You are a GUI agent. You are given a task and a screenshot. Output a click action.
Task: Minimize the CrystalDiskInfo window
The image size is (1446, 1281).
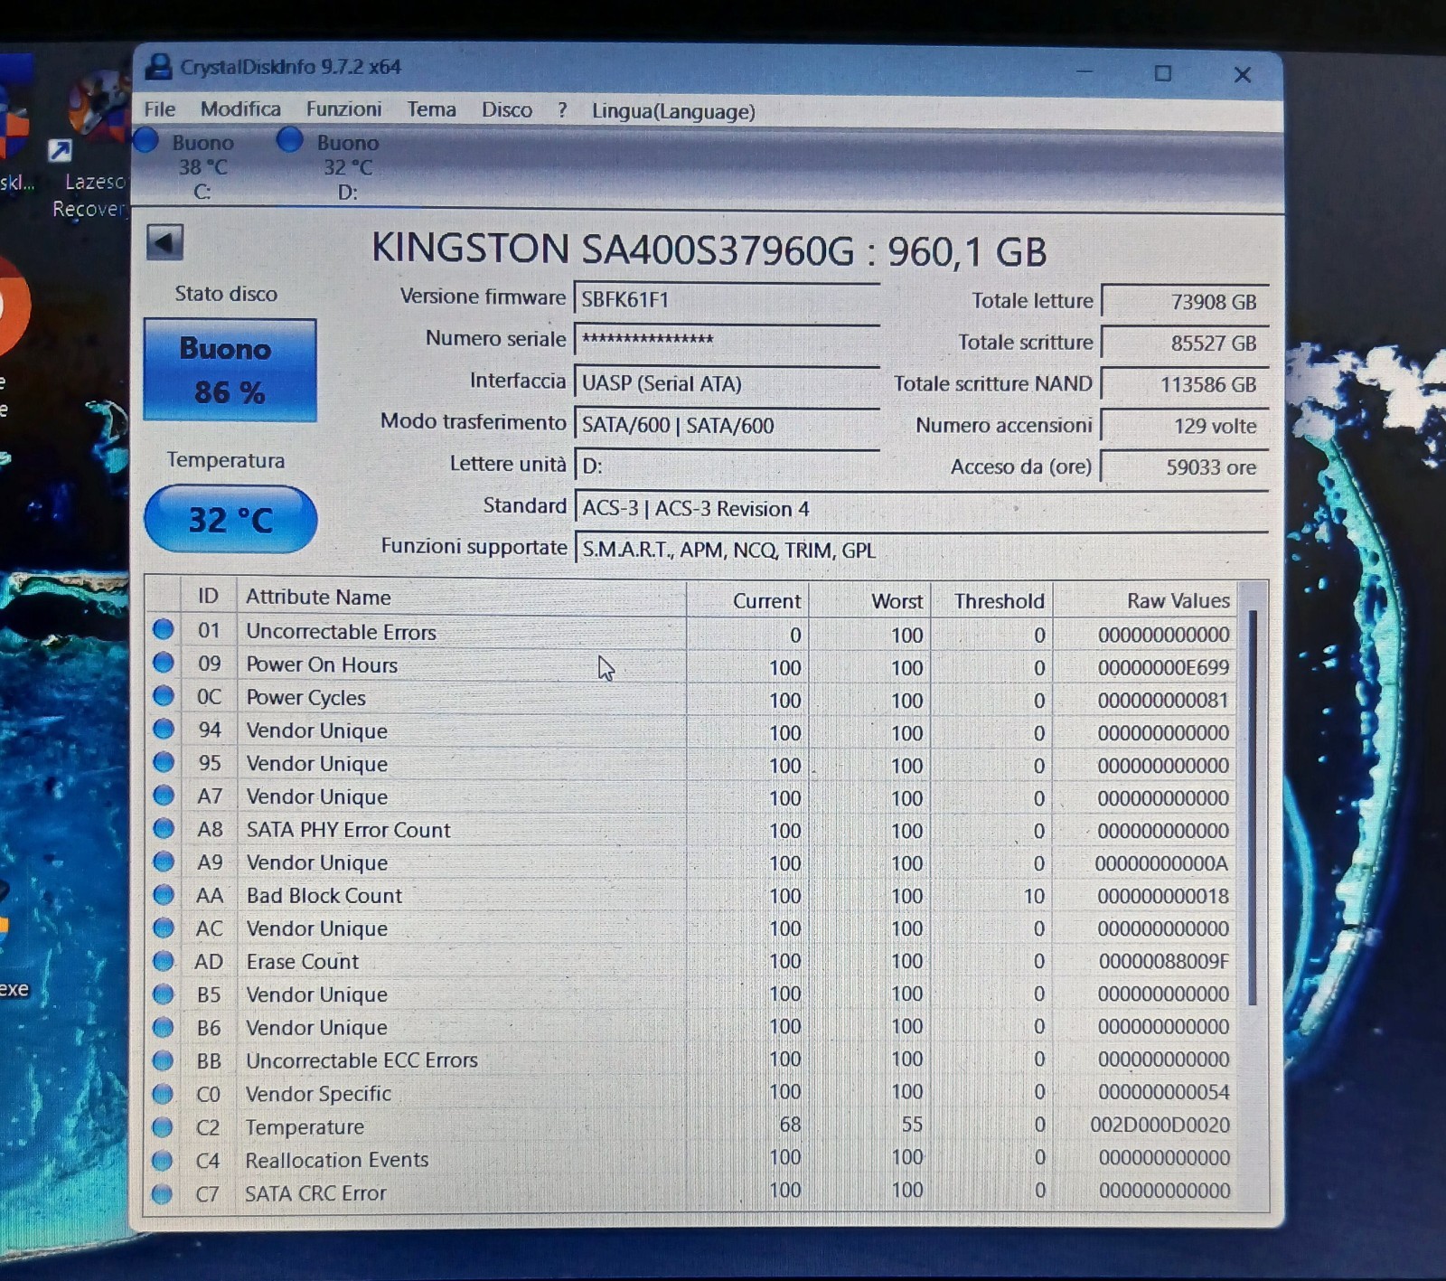coord(1085,71)
